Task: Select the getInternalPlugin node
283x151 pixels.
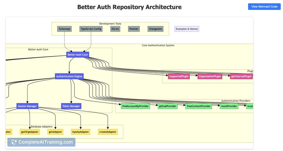Action: click(x=241, y=76)
